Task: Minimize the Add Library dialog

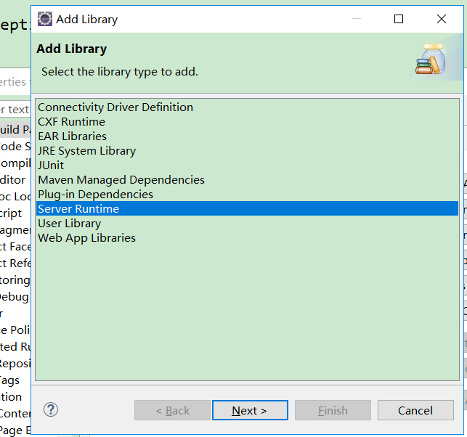Action: point(357,19)
